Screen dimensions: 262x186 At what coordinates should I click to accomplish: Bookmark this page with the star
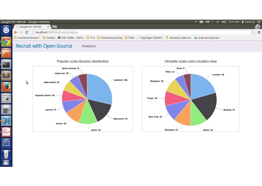pos(253,32)
